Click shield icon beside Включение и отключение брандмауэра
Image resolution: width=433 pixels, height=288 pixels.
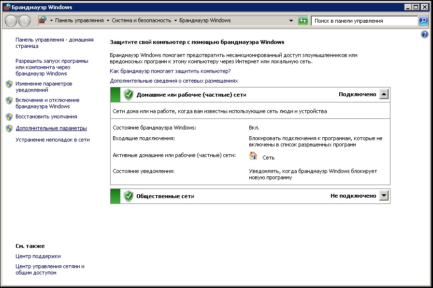9,101
